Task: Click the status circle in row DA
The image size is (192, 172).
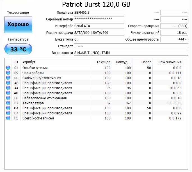Action: (x=8, y=108)
